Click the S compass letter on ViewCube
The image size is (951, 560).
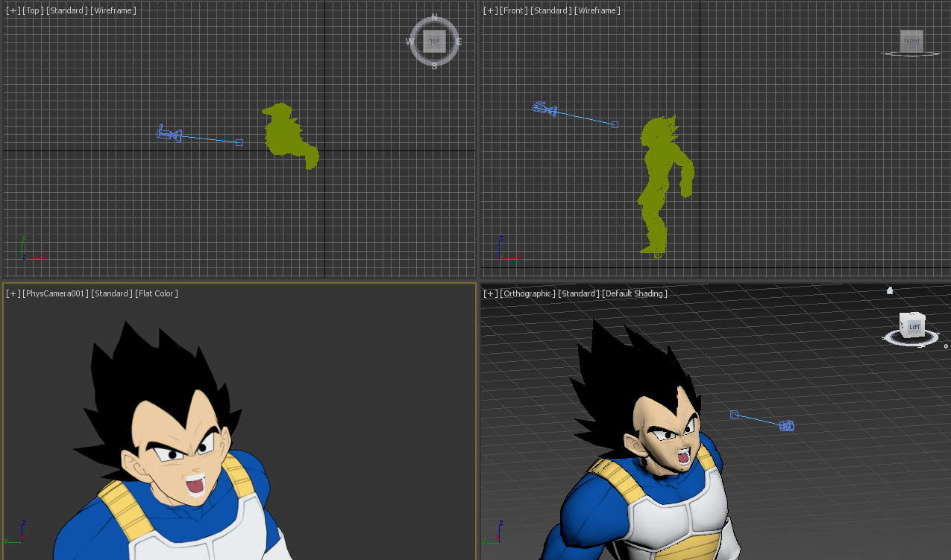coord(434,66)
